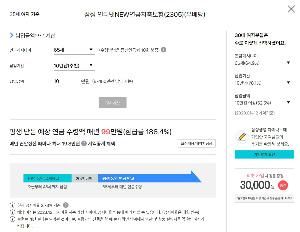The width and height of the screenshot is (300, 232).
Task: Click the 35세 여자 기준 label
Action: (x=25, y=14)
